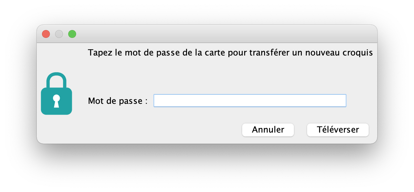Viewport: 414px width, 192px height.
Task: Select the keyhole in the lock icon
Action: 56,101
